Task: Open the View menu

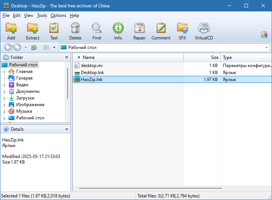Action: coord(28,15)
